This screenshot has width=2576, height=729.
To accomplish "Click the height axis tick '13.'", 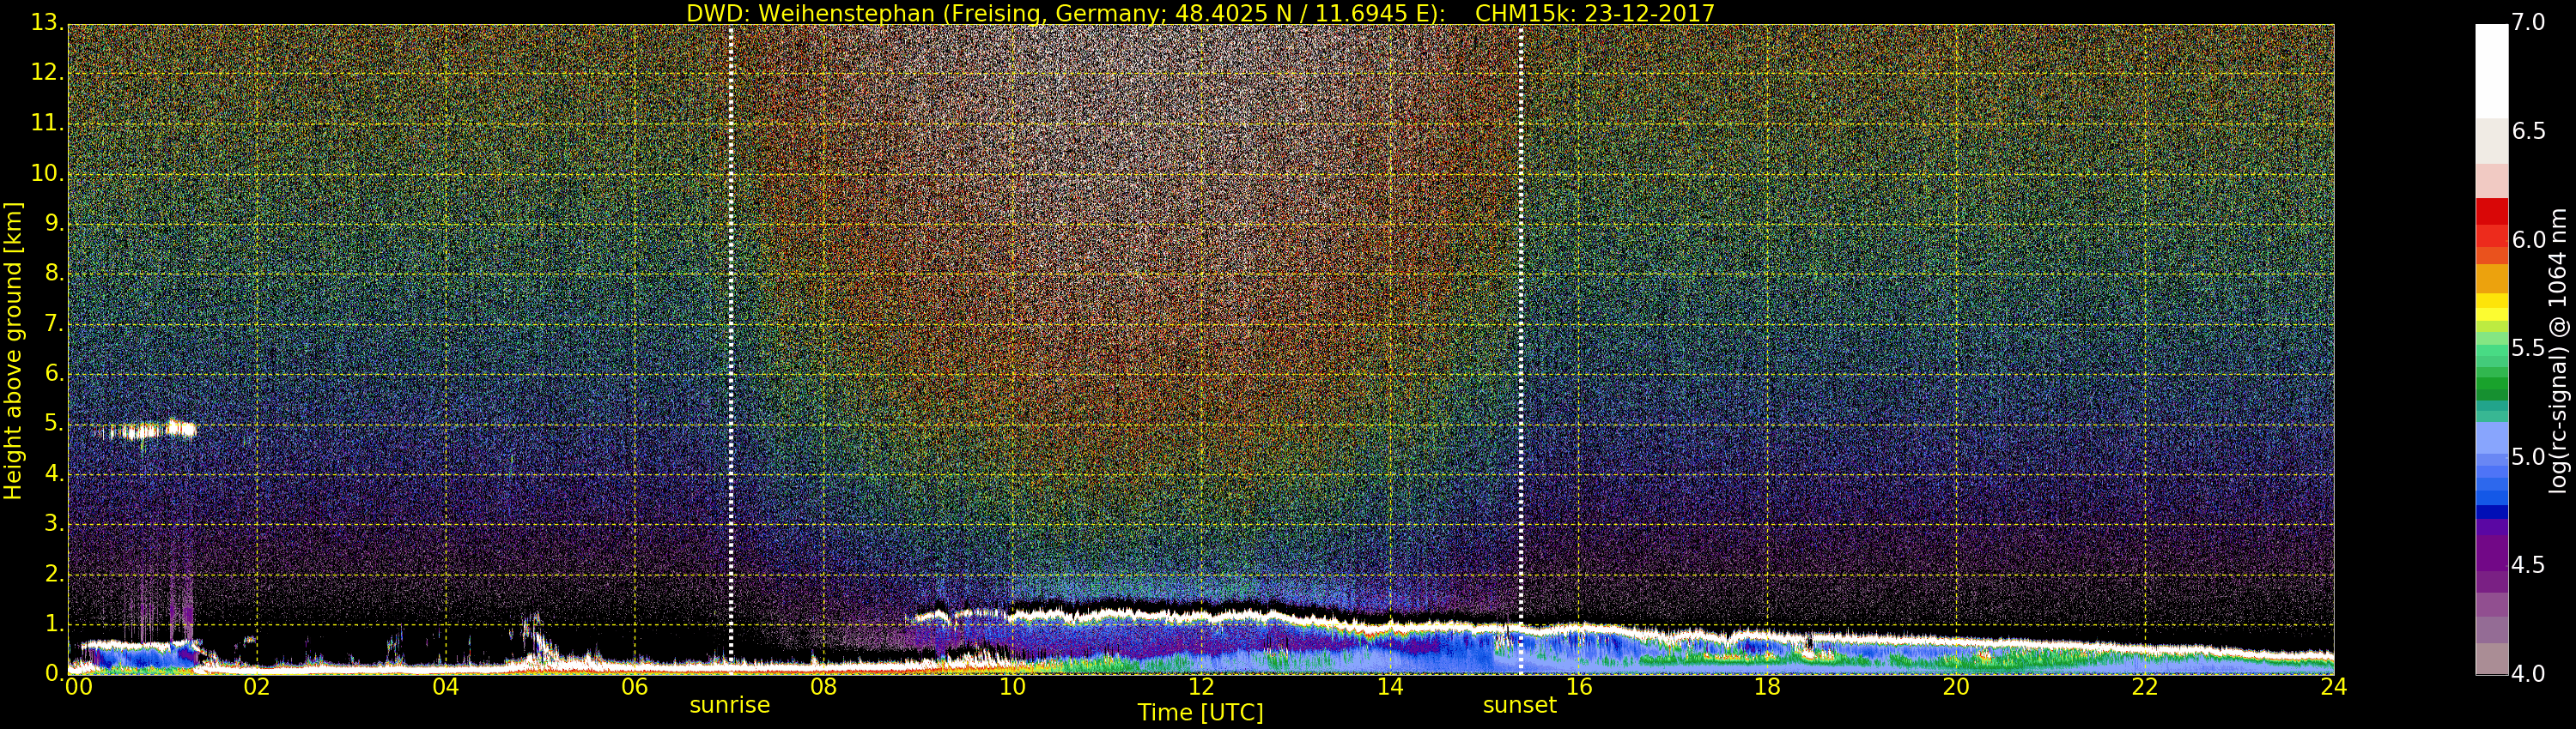I will click(x=46, y=23).
